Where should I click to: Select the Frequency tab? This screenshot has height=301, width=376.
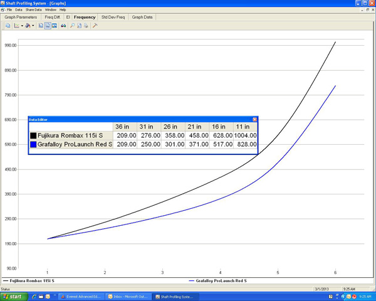[x=85, y=18]
